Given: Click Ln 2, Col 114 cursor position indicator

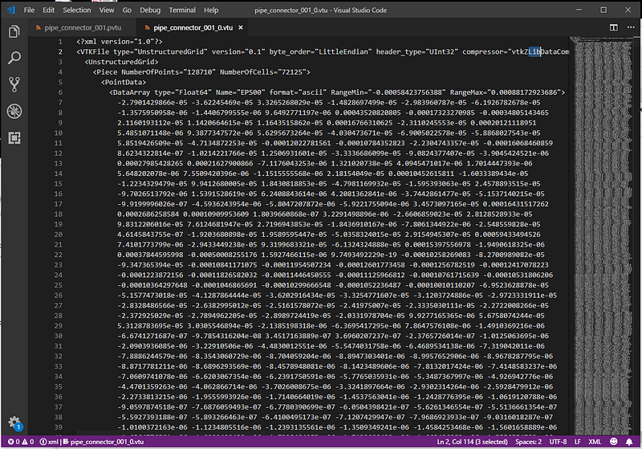Looking at the screenshot, I should point(472,442).
